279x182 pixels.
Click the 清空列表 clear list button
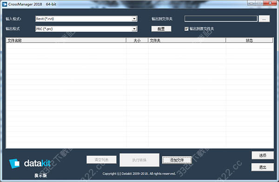101,160
